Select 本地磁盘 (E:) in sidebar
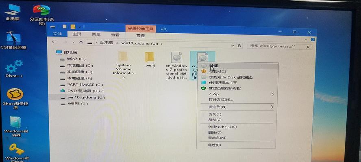 point(76,72)
